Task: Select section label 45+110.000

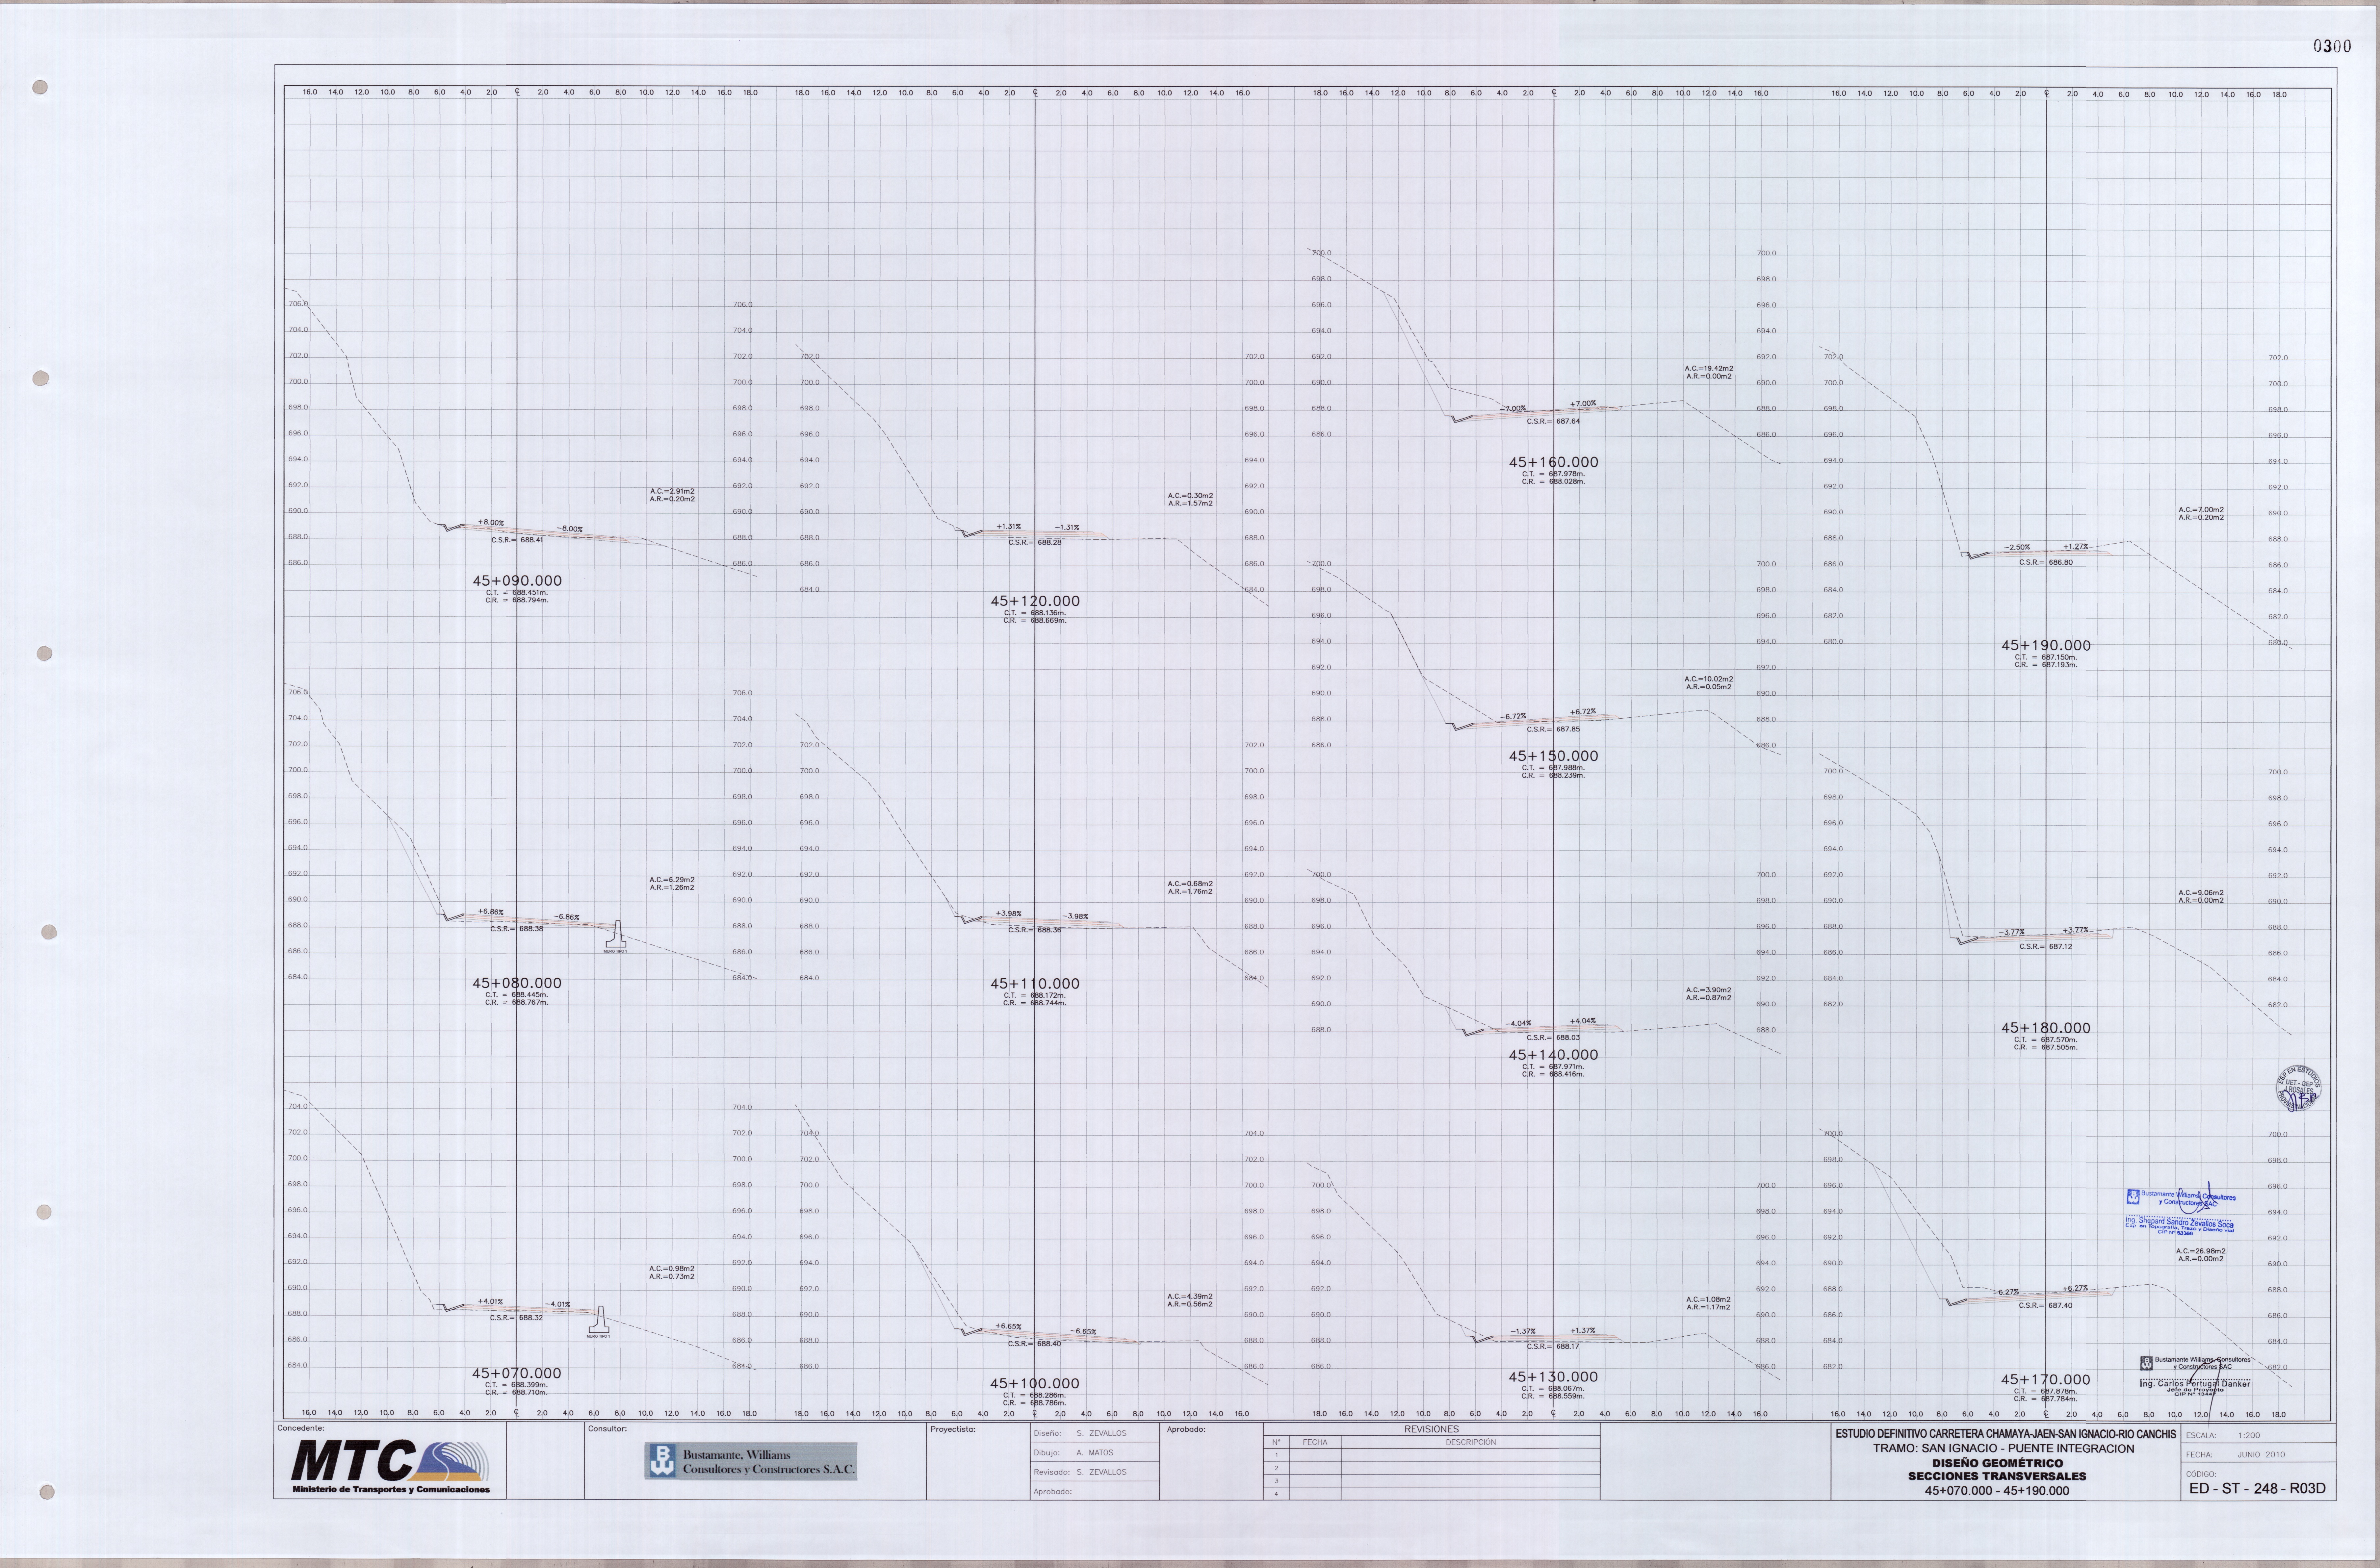Action: 1035,984
